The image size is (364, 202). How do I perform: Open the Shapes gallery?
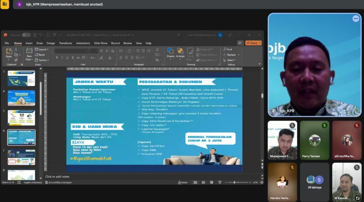click(170, 52)
